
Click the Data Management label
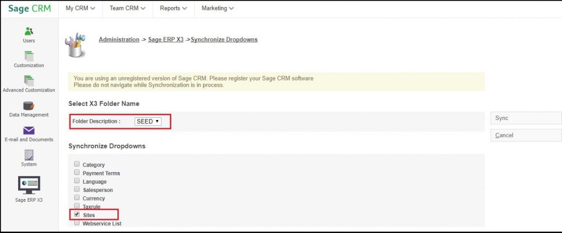tap(29, 115)
